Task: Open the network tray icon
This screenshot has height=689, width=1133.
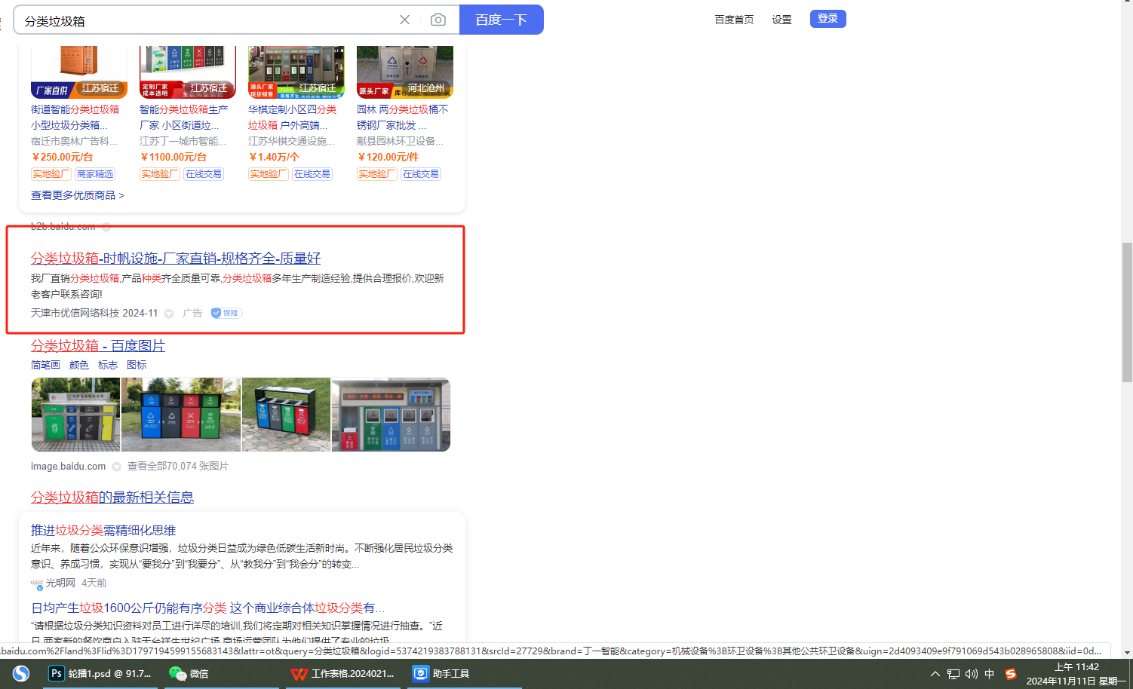Action: point(953,673)
